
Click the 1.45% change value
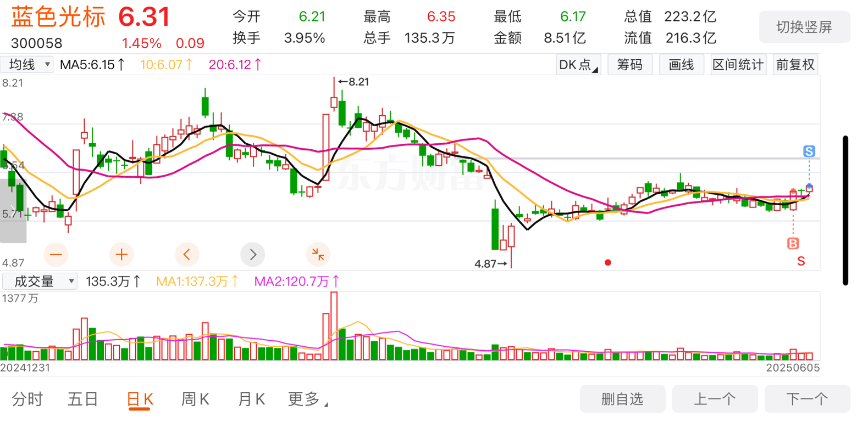coord(141,43)
